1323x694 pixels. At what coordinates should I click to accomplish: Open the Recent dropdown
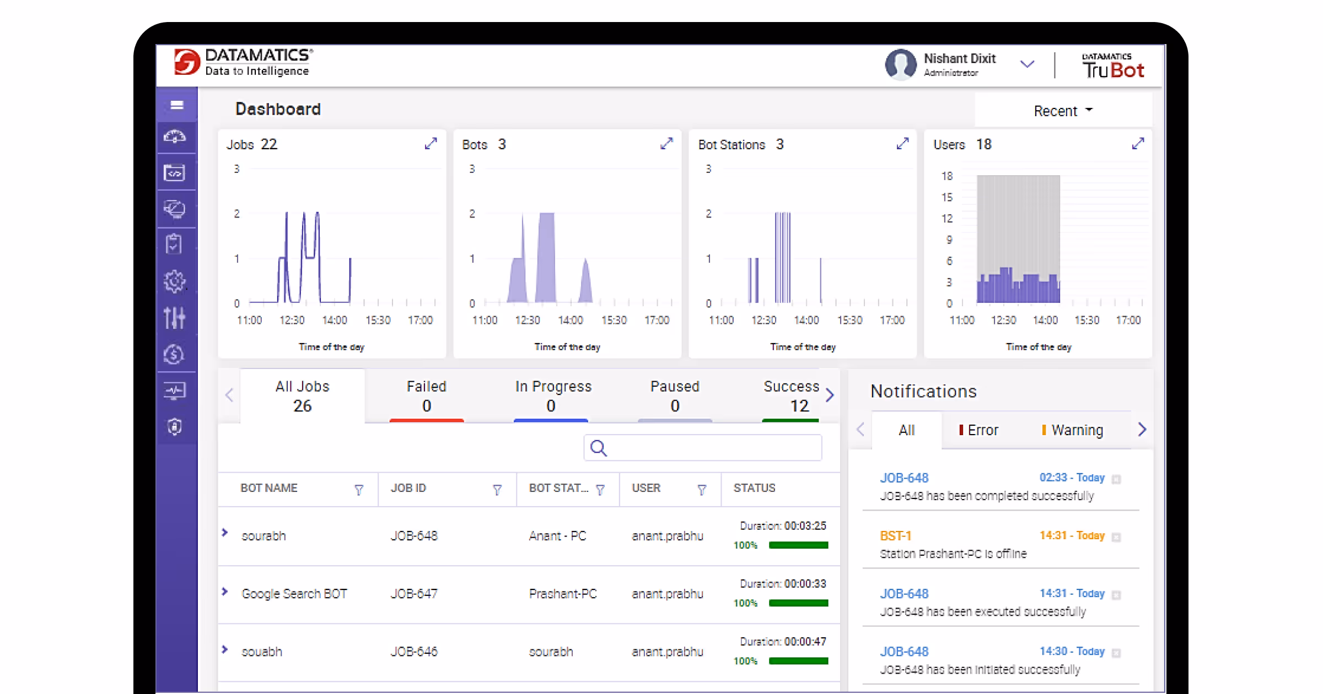(1062, 111)
